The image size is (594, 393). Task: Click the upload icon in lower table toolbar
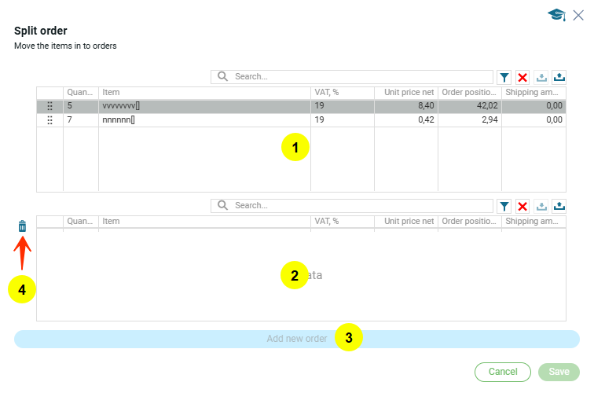pos(559,206)
